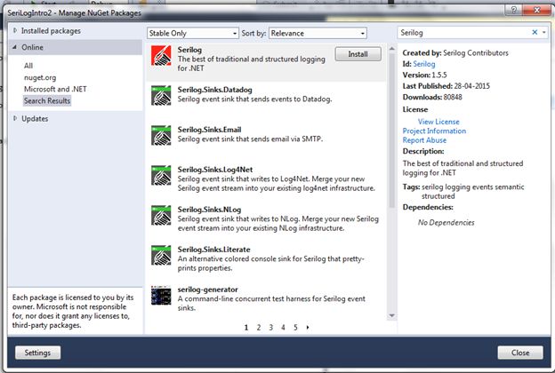Image resolution: width=555 pixels, height=373 pixels.
Task: Click the results list scroll down arrow
Action: click(x=392, y=315)
